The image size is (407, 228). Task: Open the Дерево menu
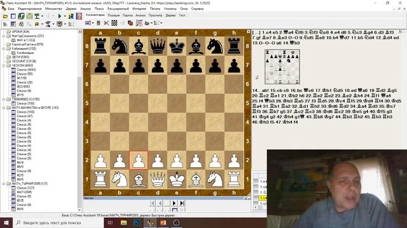(x=71, y=8)
